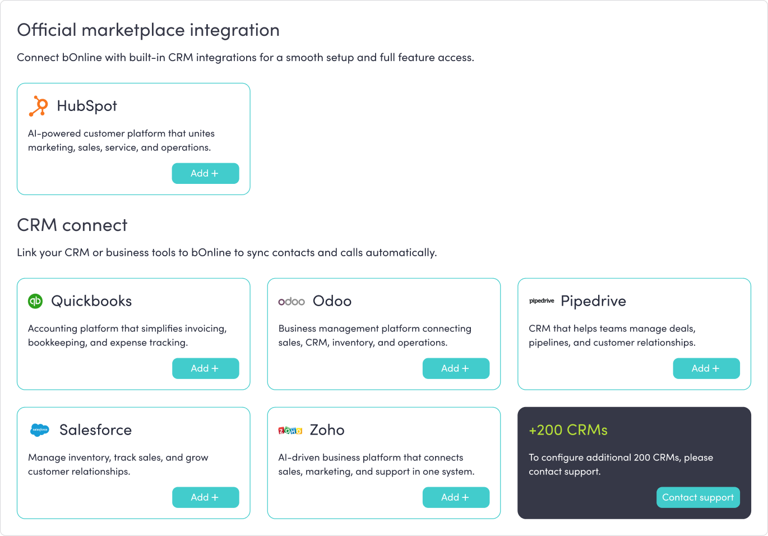Click the HubSpot card title
This screenshot has height=536, width=768.
coord(87,106)
